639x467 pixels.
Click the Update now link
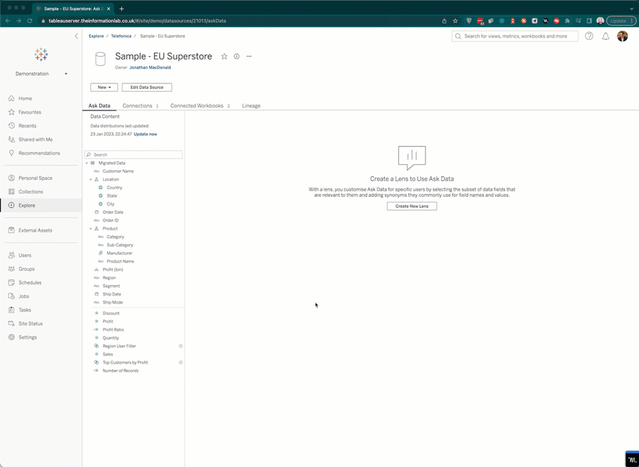(146, 134)
